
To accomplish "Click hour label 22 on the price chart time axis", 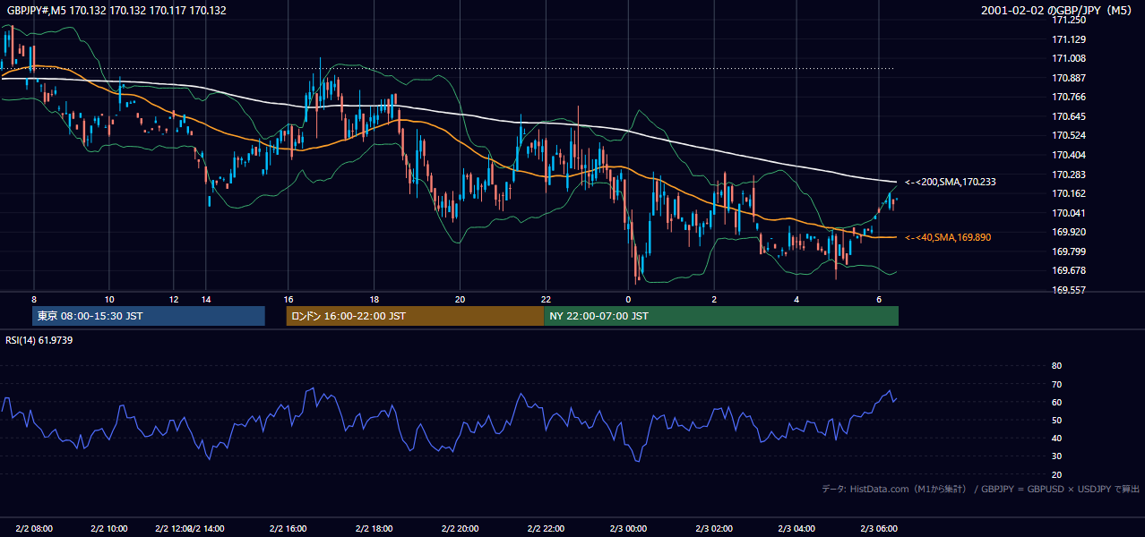I will click(x=546, y=299).
